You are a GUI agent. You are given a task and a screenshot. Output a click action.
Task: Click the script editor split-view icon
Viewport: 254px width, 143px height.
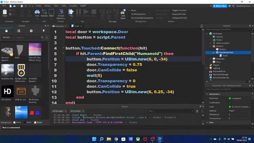tap(202, 26)
